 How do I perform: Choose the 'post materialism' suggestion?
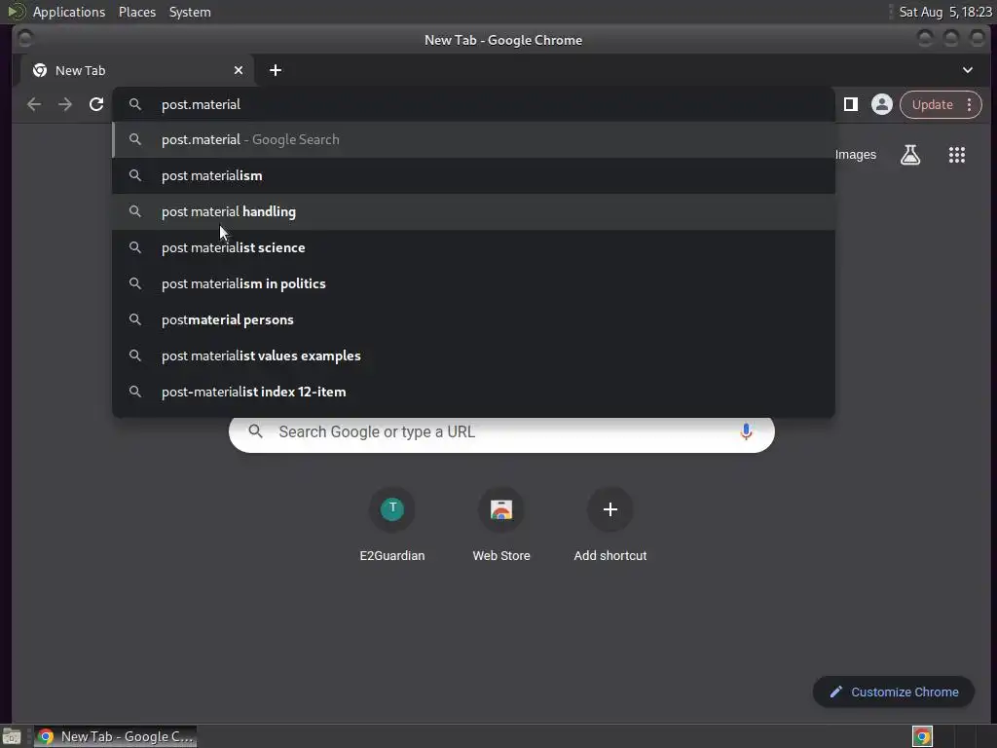pyautogui.click(x=474, y=175)
